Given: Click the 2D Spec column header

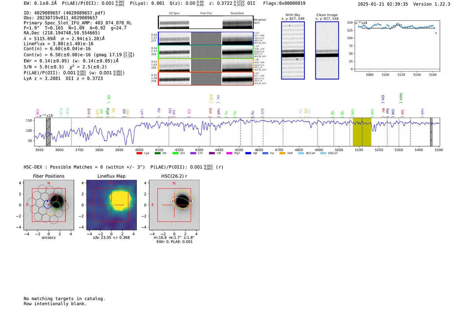Looking at the screenshot, I should 174,14.
